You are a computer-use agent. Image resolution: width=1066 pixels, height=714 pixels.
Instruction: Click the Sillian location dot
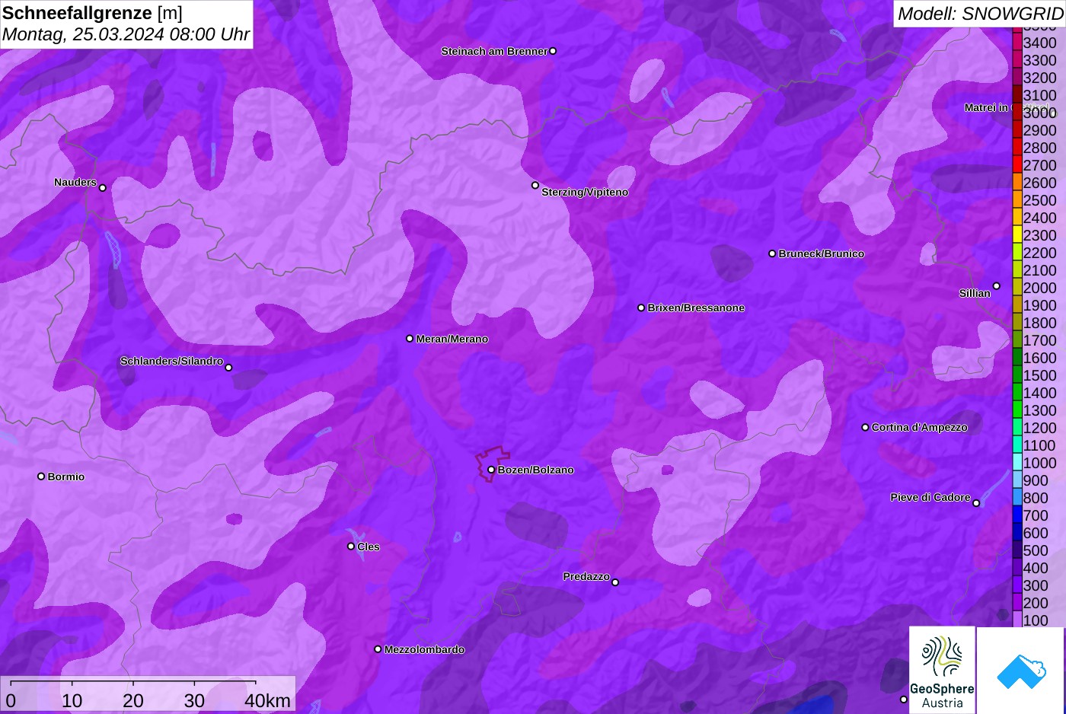click(x=996, y=286)
